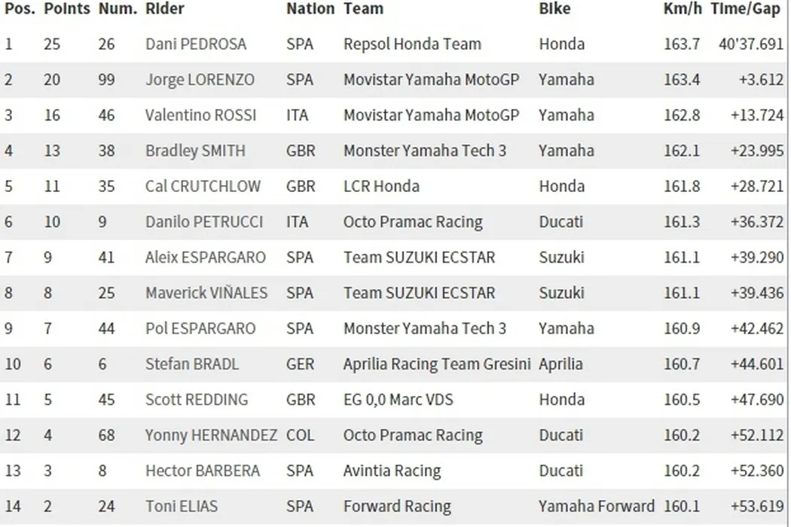Select Jorge LORENZO in the results
The image size is (791, 527).
(x=200, y=79)
